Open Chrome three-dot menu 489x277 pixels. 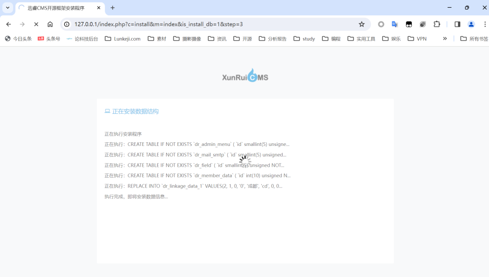484,24
